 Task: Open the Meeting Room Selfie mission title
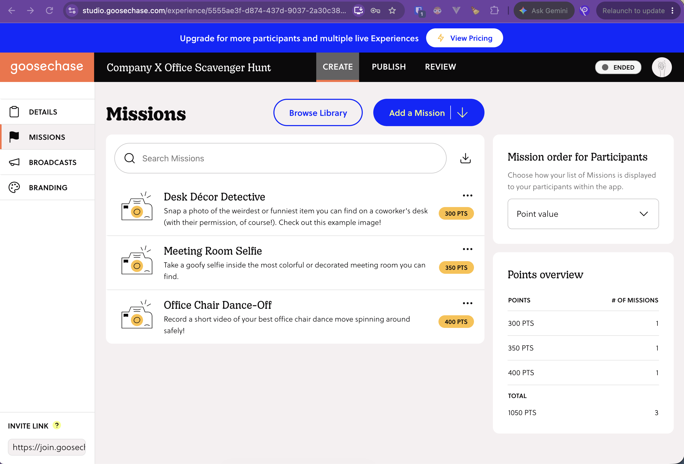pos(212,251)
